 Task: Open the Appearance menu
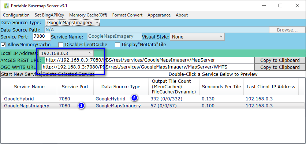(159, 15)
